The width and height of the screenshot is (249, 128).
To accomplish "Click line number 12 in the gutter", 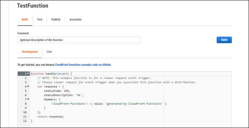I will click(25, 121).
